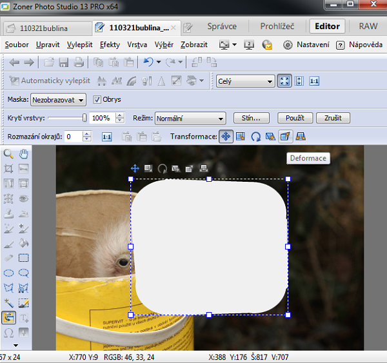Activate the Red Eye reduction tool

(24, 199)
